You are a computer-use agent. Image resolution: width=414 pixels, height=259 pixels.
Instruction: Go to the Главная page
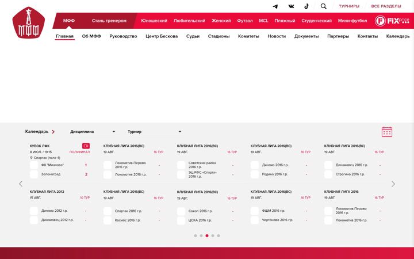[x=64, y=36]
